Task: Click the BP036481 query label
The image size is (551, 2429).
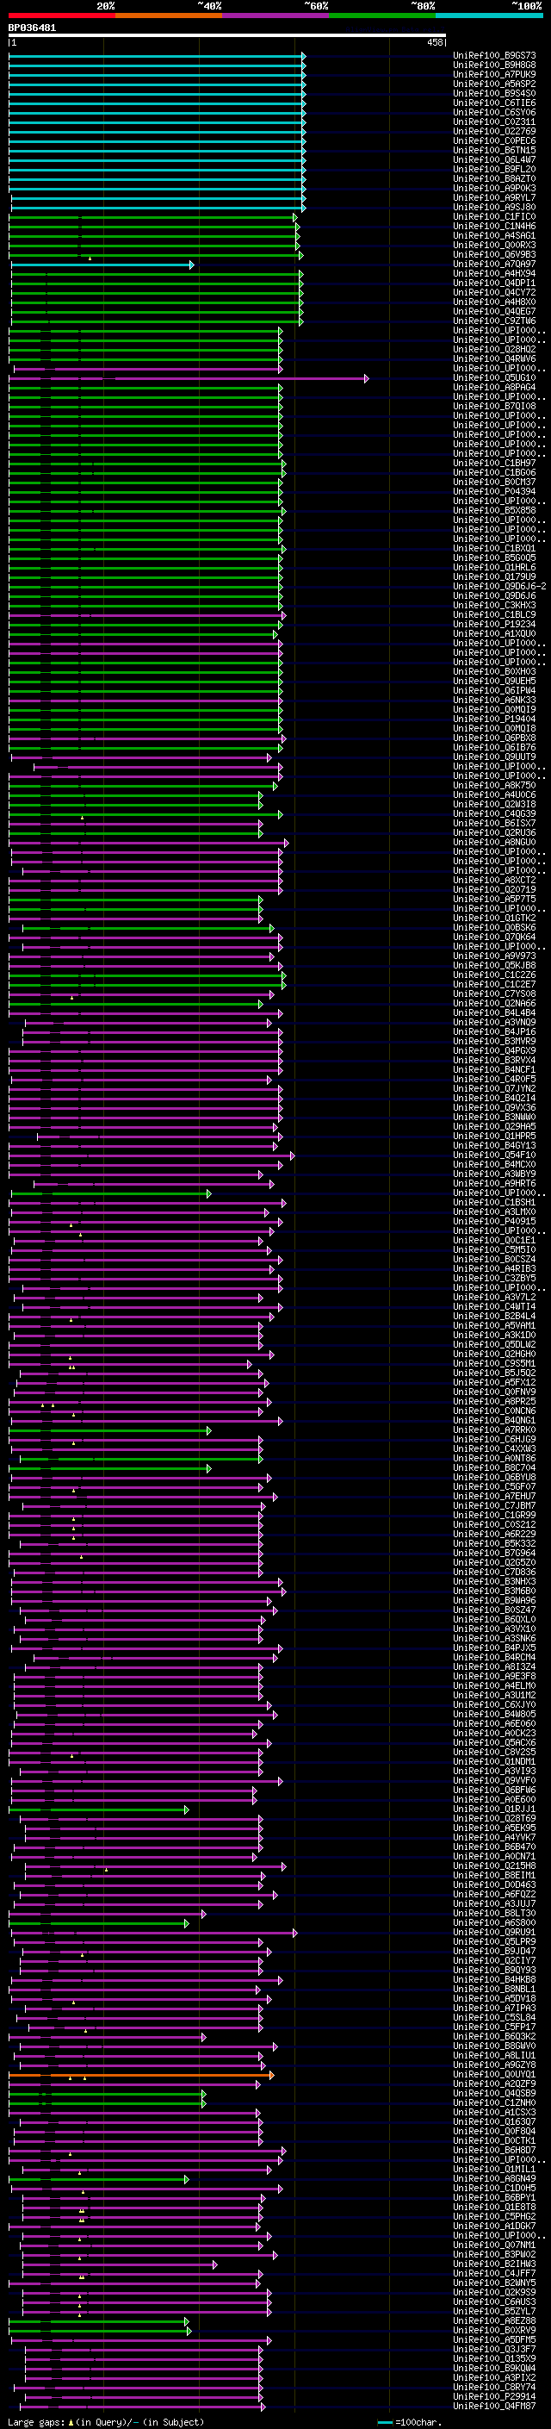Action: point(32,28)
